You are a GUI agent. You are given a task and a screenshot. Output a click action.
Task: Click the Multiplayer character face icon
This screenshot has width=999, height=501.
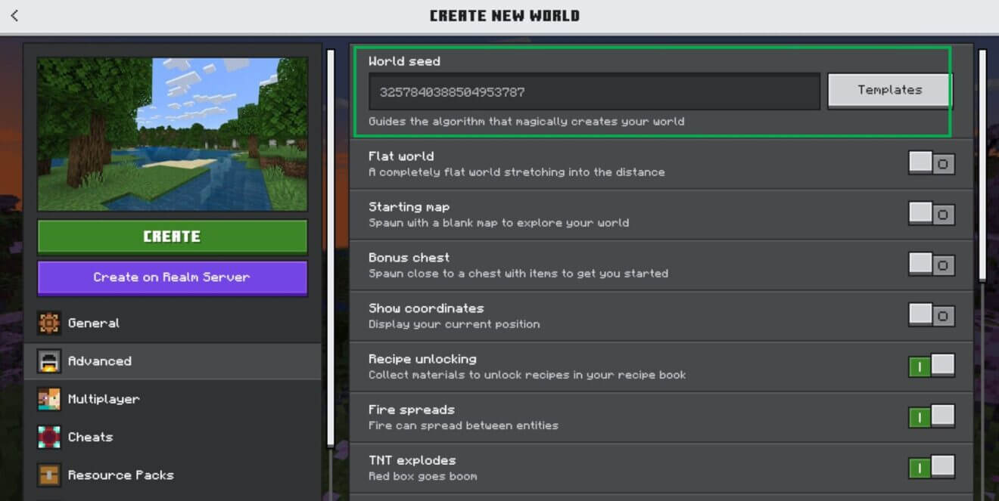pyautogui.click(x=49, y=399)
